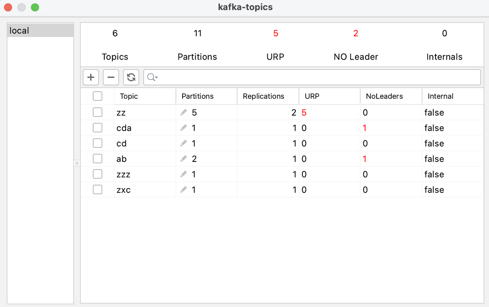Viewport: 489px width, 307px height.
Task: Click pencil icon in zzz row
Action: pyautogui.click(x=184, y=174)
